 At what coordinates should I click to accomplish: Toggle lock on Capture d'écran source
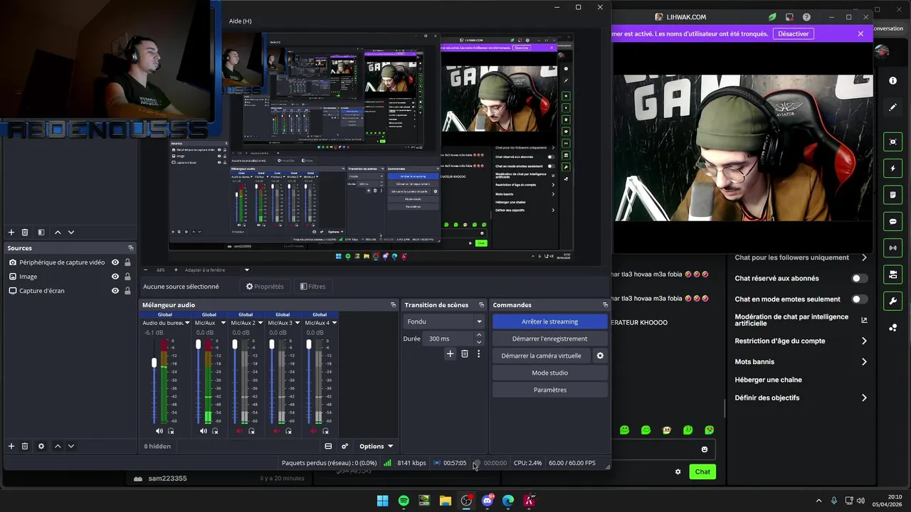127,291
